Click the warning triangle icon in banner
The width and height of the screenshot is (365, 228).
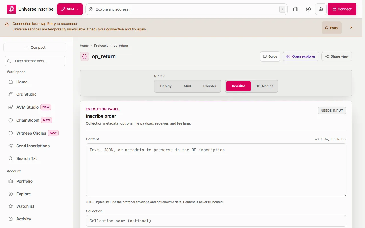7,25
